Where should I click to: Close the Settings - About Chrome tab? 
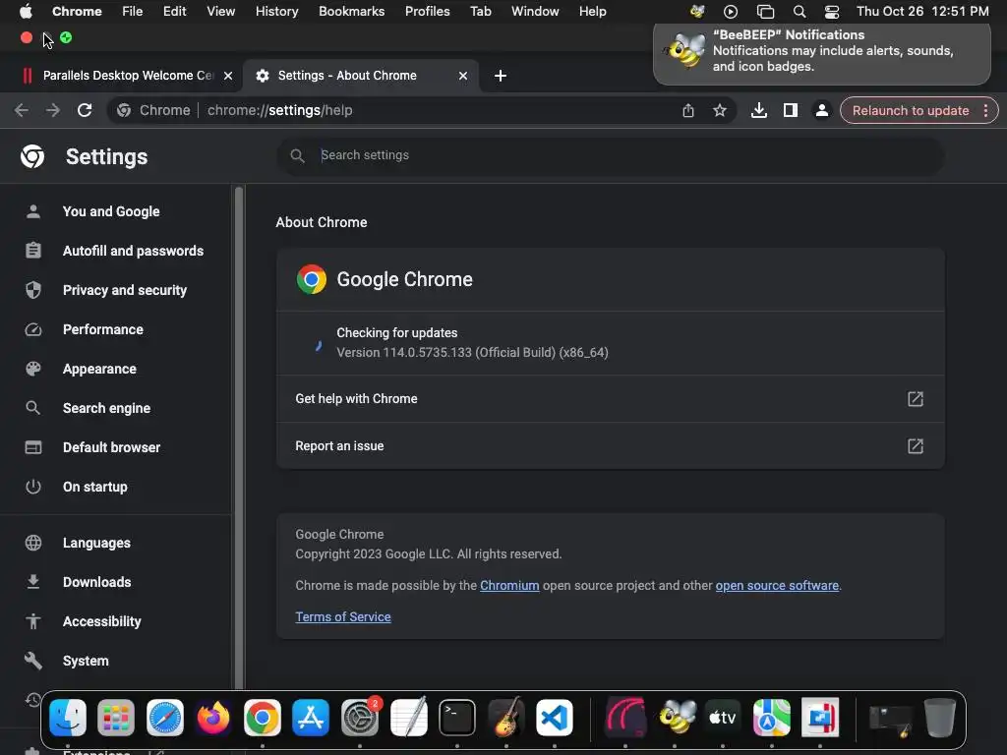pyautogui.click(x=463, y=76)
